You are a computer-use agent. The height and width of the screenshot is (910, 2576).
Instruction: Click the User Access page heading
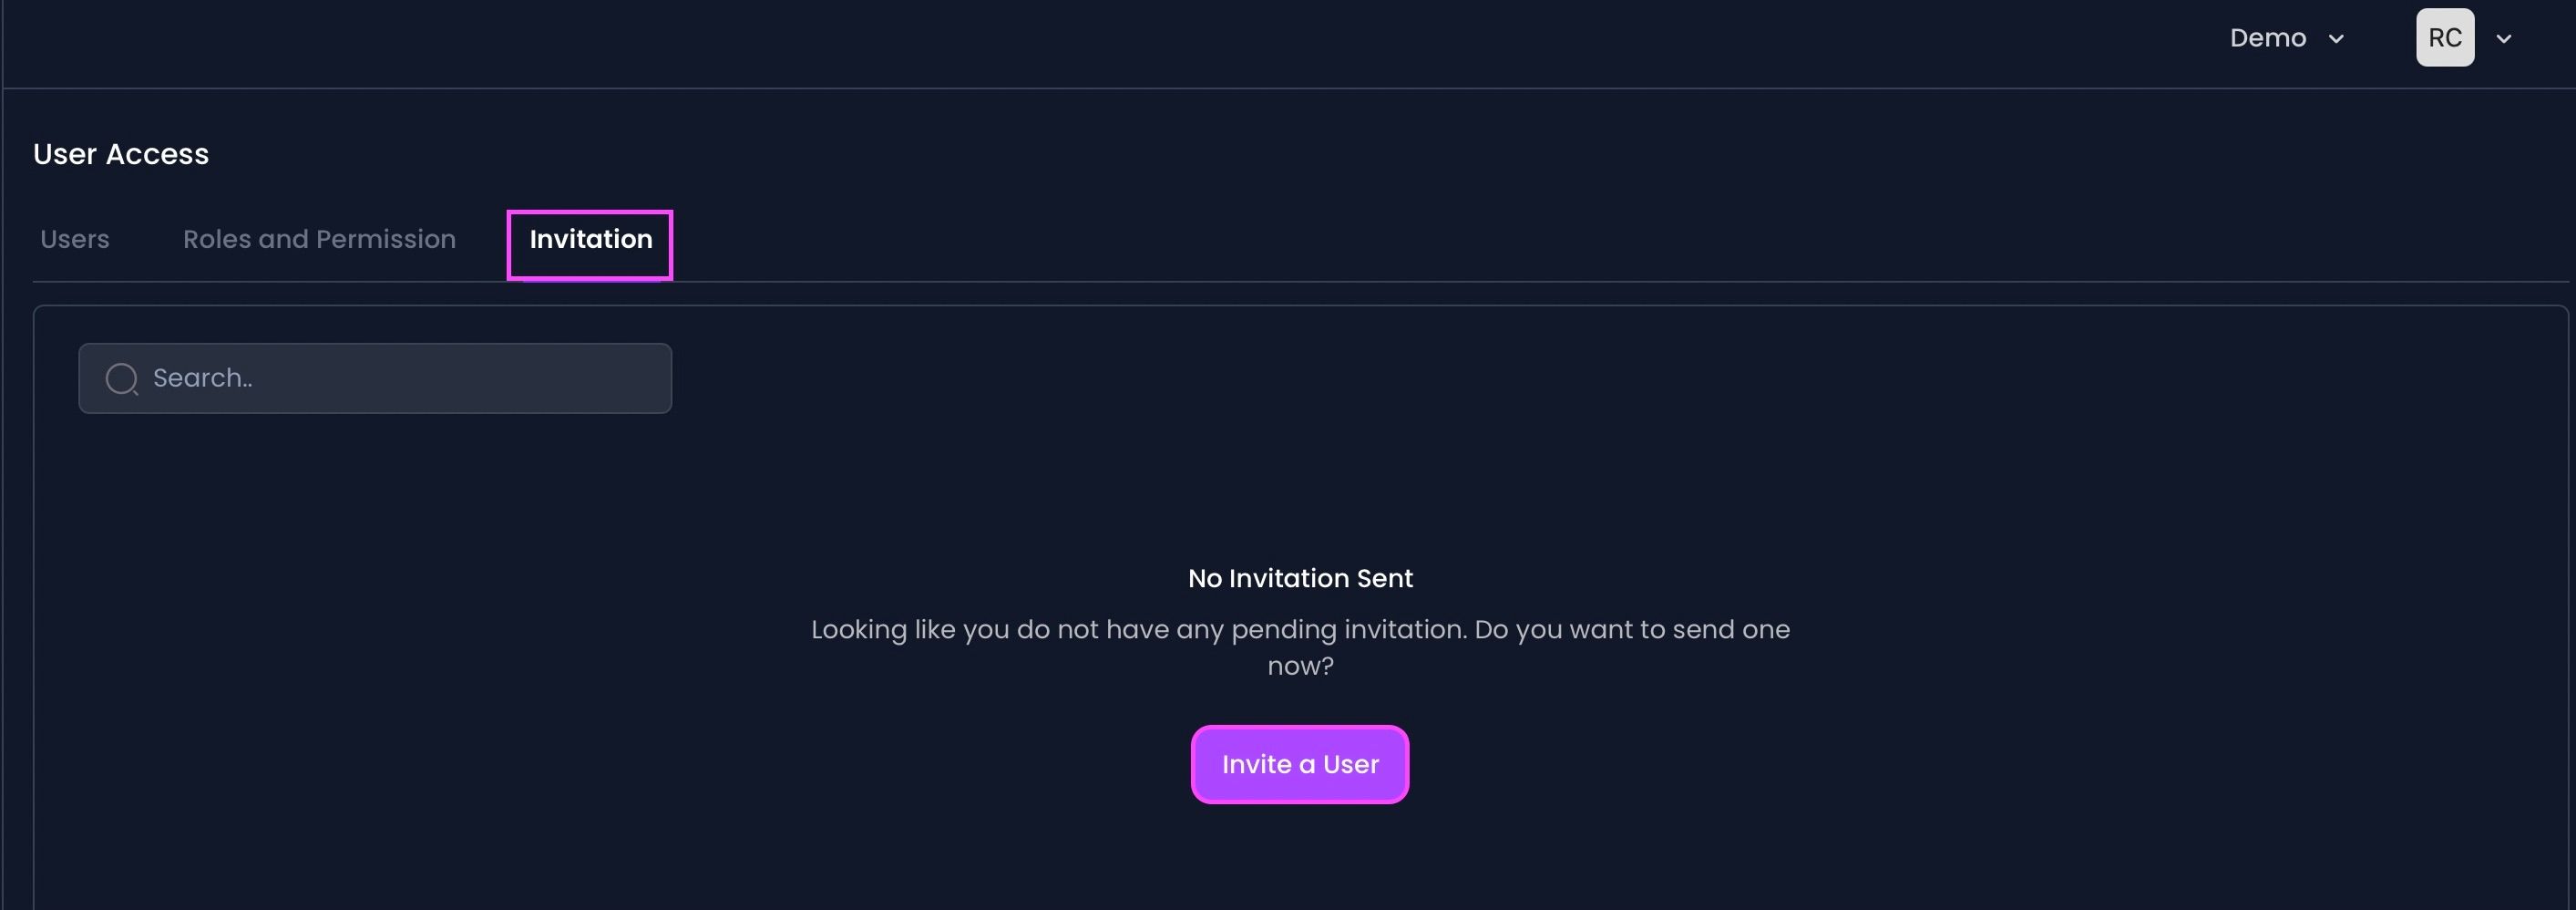tap(121, 154)
